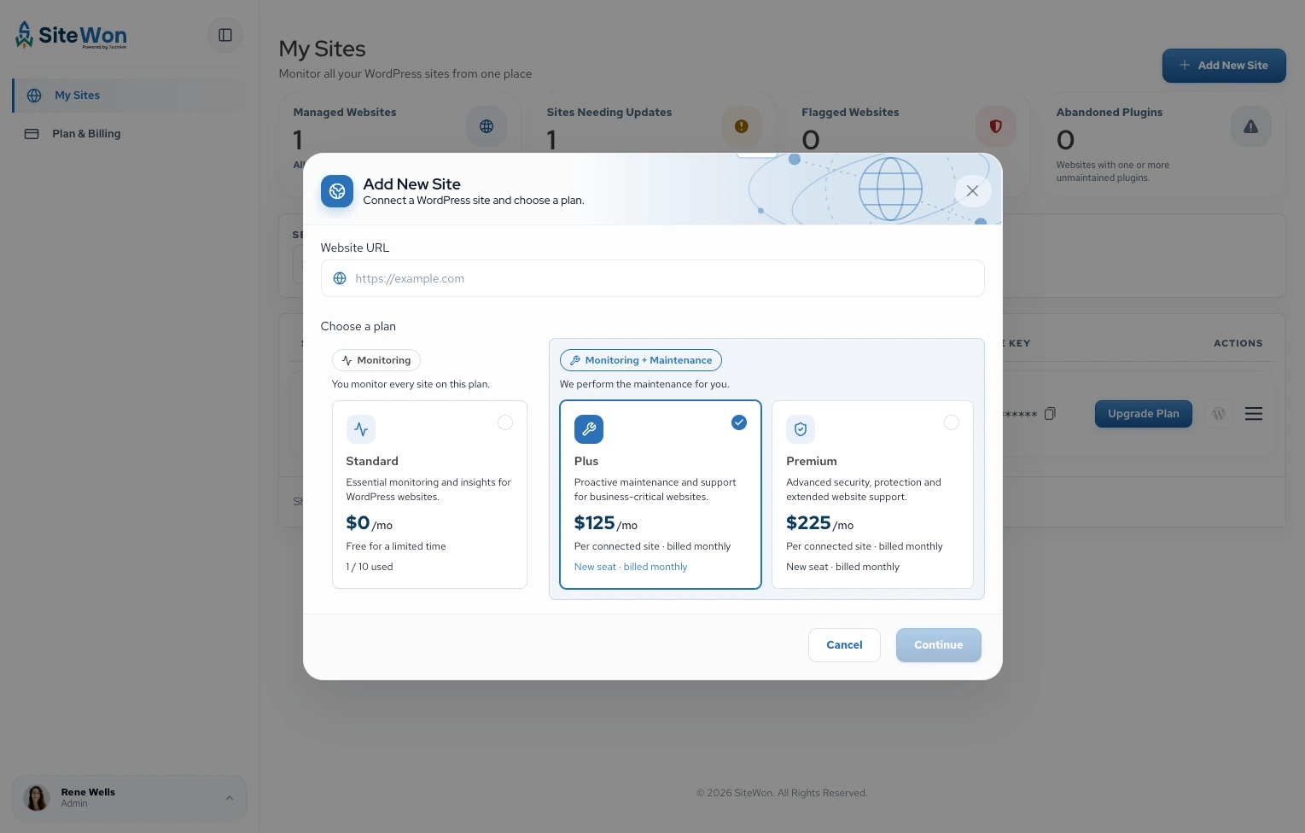This screenshot has width=1305, height=833.
Task: Click the Managed Websites globe icon
Action: [486, 126]
